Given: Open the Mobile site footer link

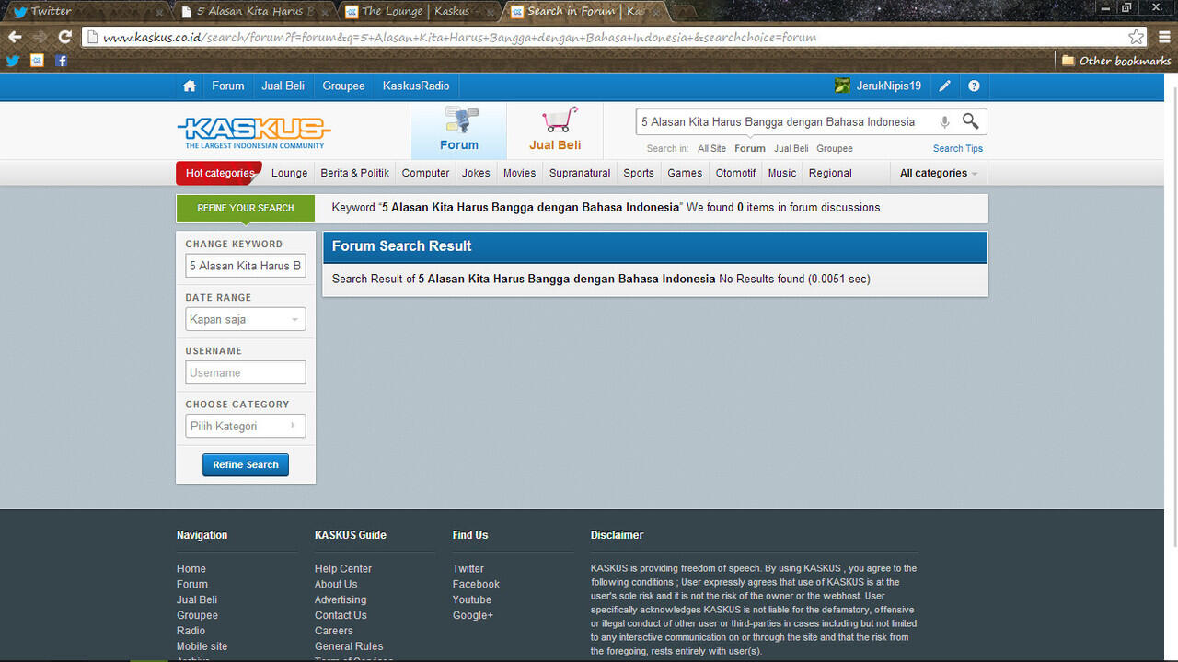Looking at the screenshot, I should click(x=202, y=647).
